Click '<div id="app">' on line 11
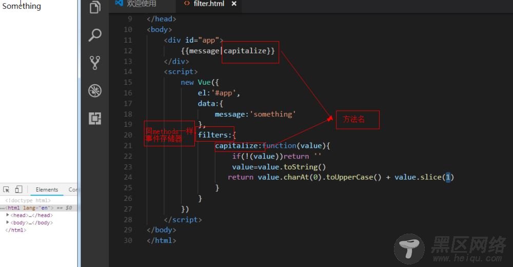Image resolution: width=513 pixels, height=267 pixels. pos(193,40)
